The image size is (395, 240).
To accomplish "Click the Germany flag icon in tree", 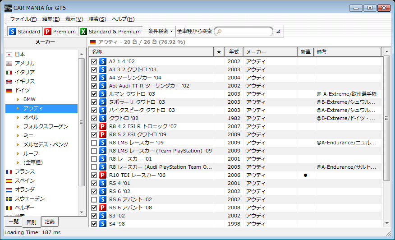I will tap(9, 90).
